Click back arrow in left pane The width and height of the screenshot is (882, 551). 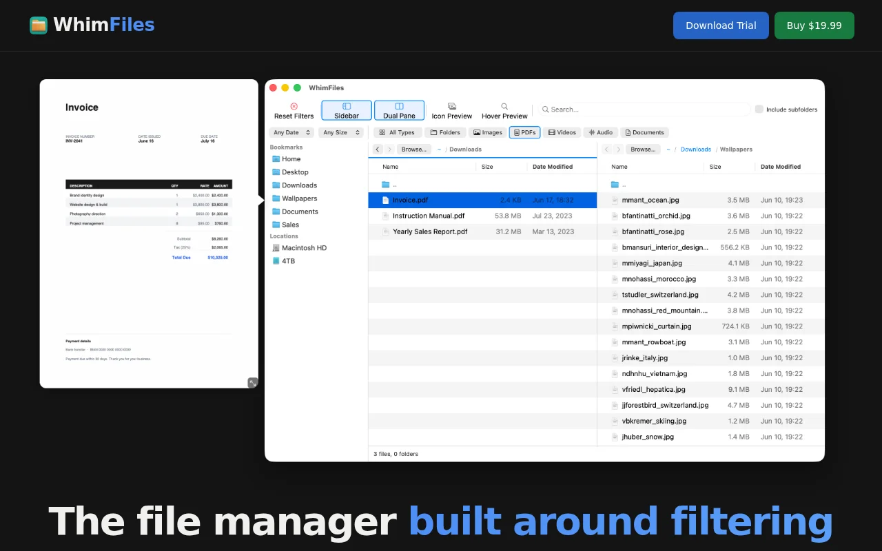point(378,149)
